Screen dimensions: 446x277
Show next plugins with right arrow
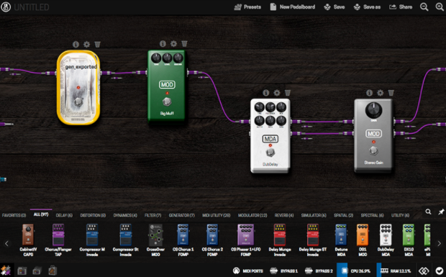(x=440, y=243)
